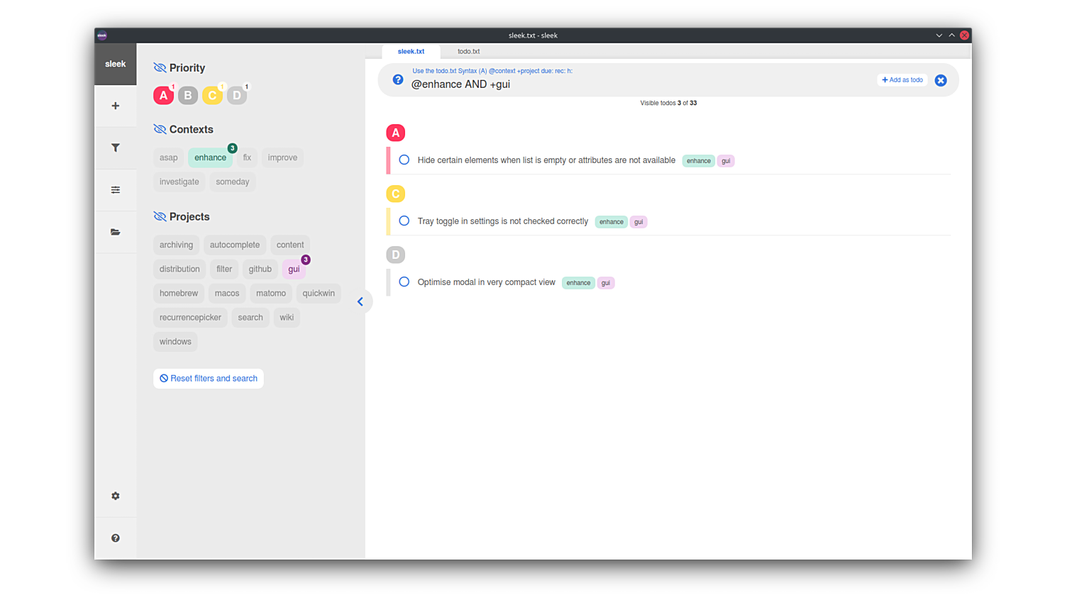Mark 'Tray toggle in settings' todo done
This screenshot has height=600, width=1067.
coord(404,221)
